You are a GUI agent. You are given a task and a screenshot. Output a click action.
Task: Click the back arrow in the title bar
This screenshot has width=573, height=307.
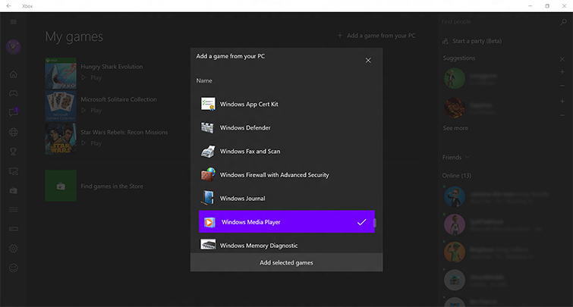9,6
